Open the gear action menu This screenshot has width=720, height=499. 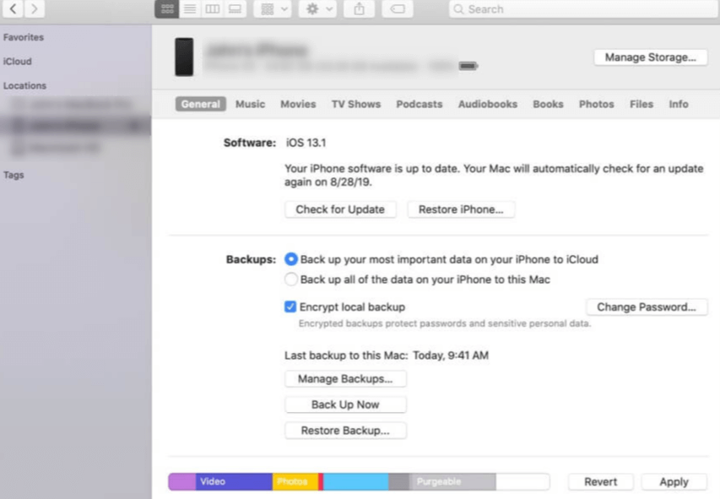[318, 9]
